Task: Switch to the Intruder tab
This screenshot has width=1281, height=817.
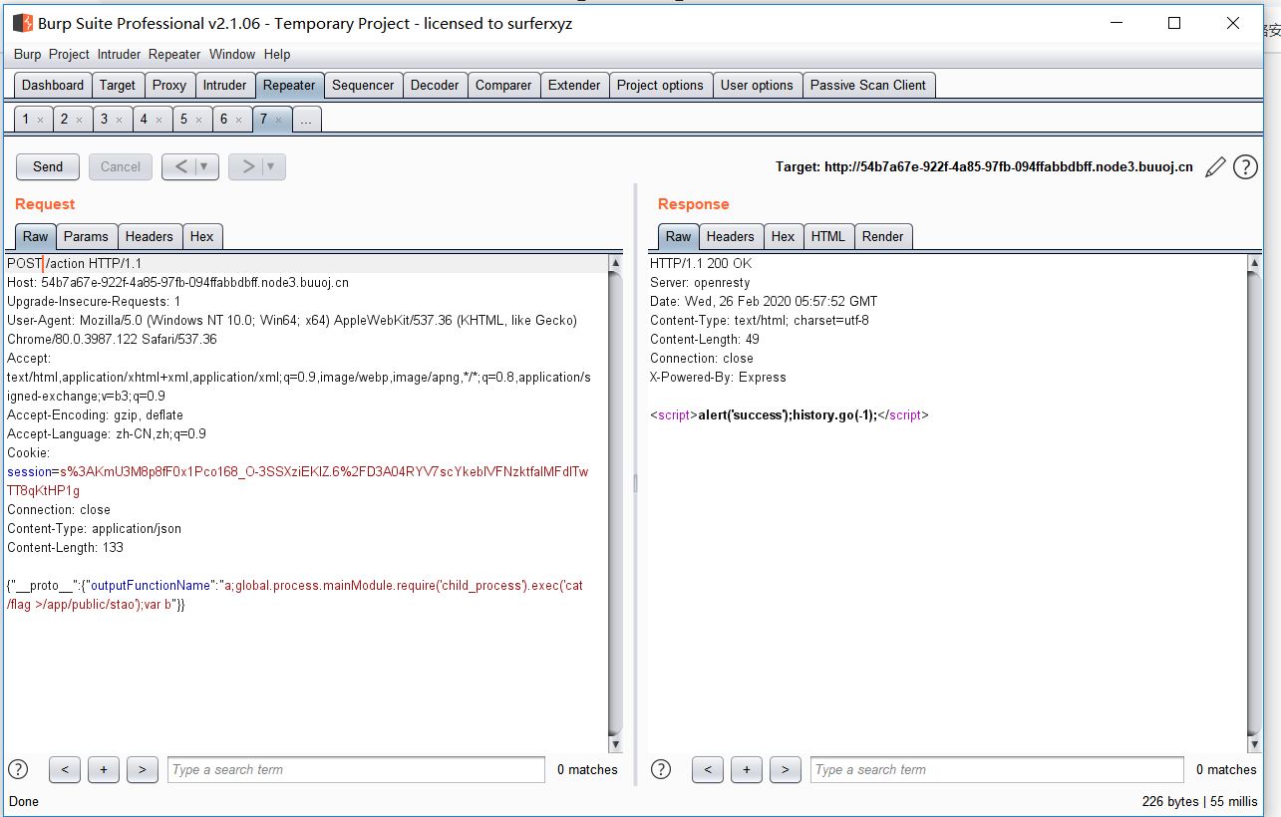Action: (x=224, y=85)
